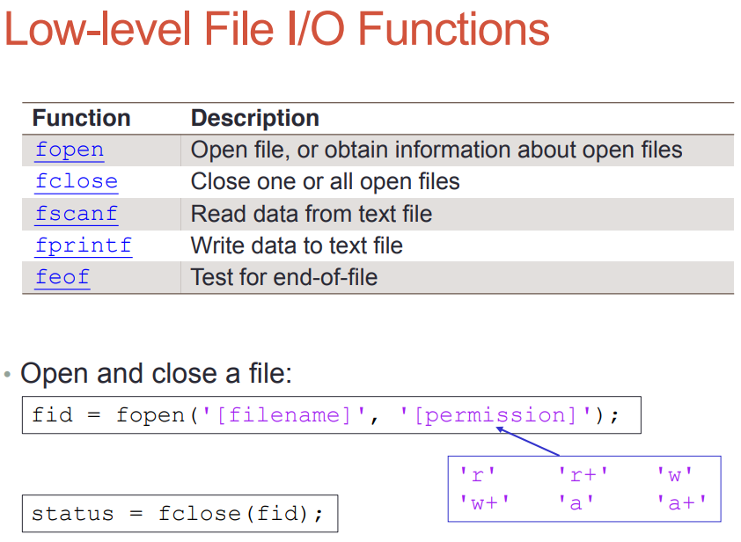Select the 'Low-level File I/O Functions' title
The height and width of the screenshot is (542, 741).
(x=277, y=29)
